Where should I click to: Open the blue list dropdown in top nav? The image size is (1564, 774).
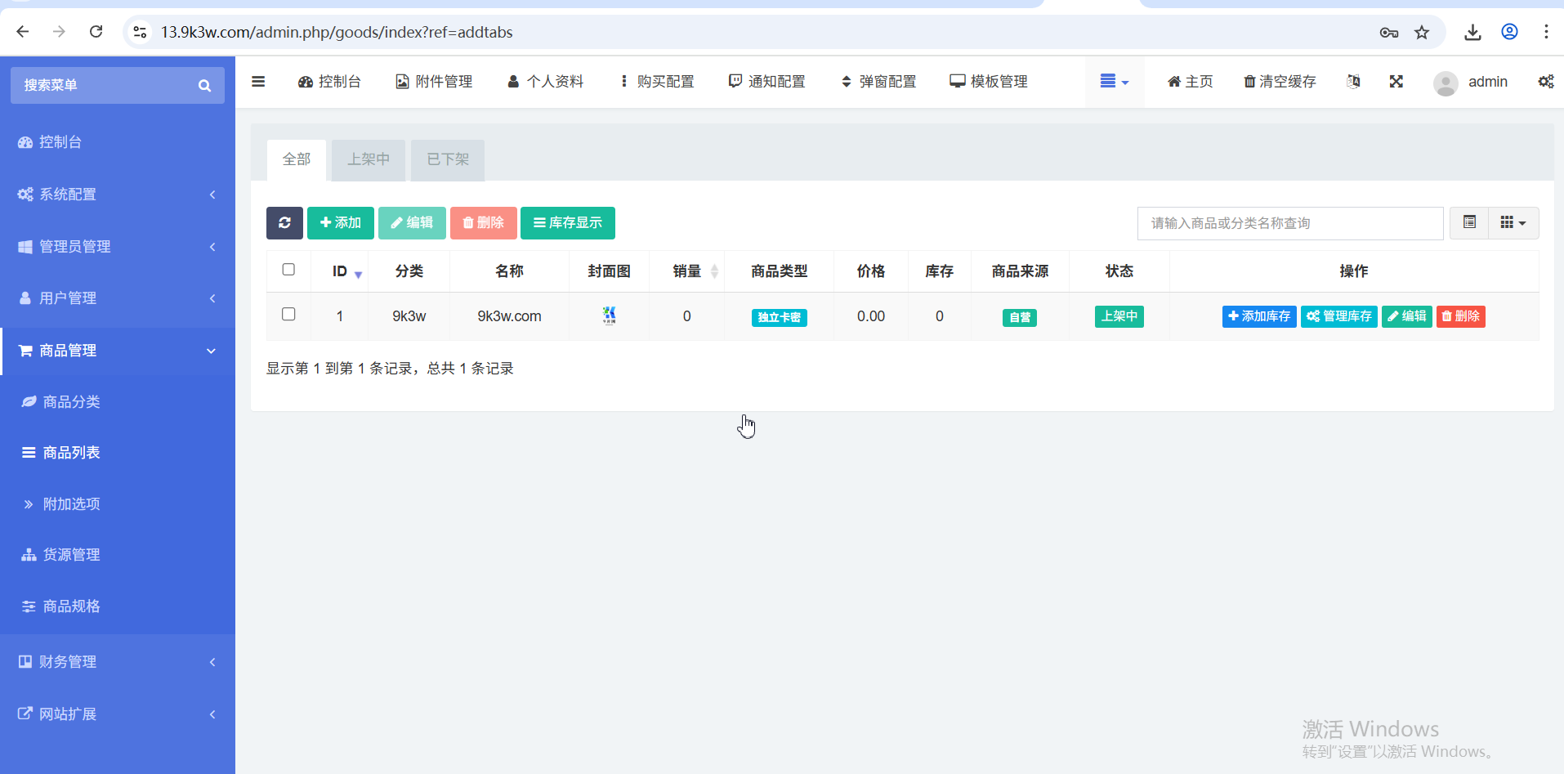tap(1115, 82)
